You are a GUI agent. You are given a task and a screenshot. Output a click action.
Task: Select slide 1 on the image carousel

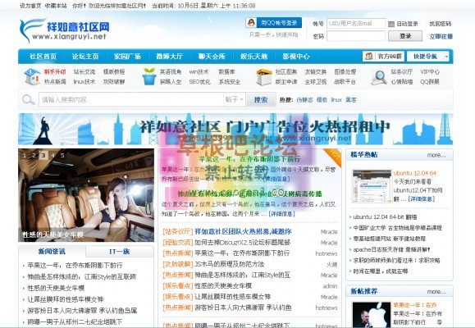(25, 155)
